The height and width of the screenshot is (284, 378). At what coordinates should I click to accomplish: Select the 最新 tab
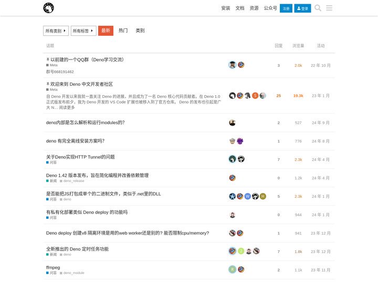point(106,31)
